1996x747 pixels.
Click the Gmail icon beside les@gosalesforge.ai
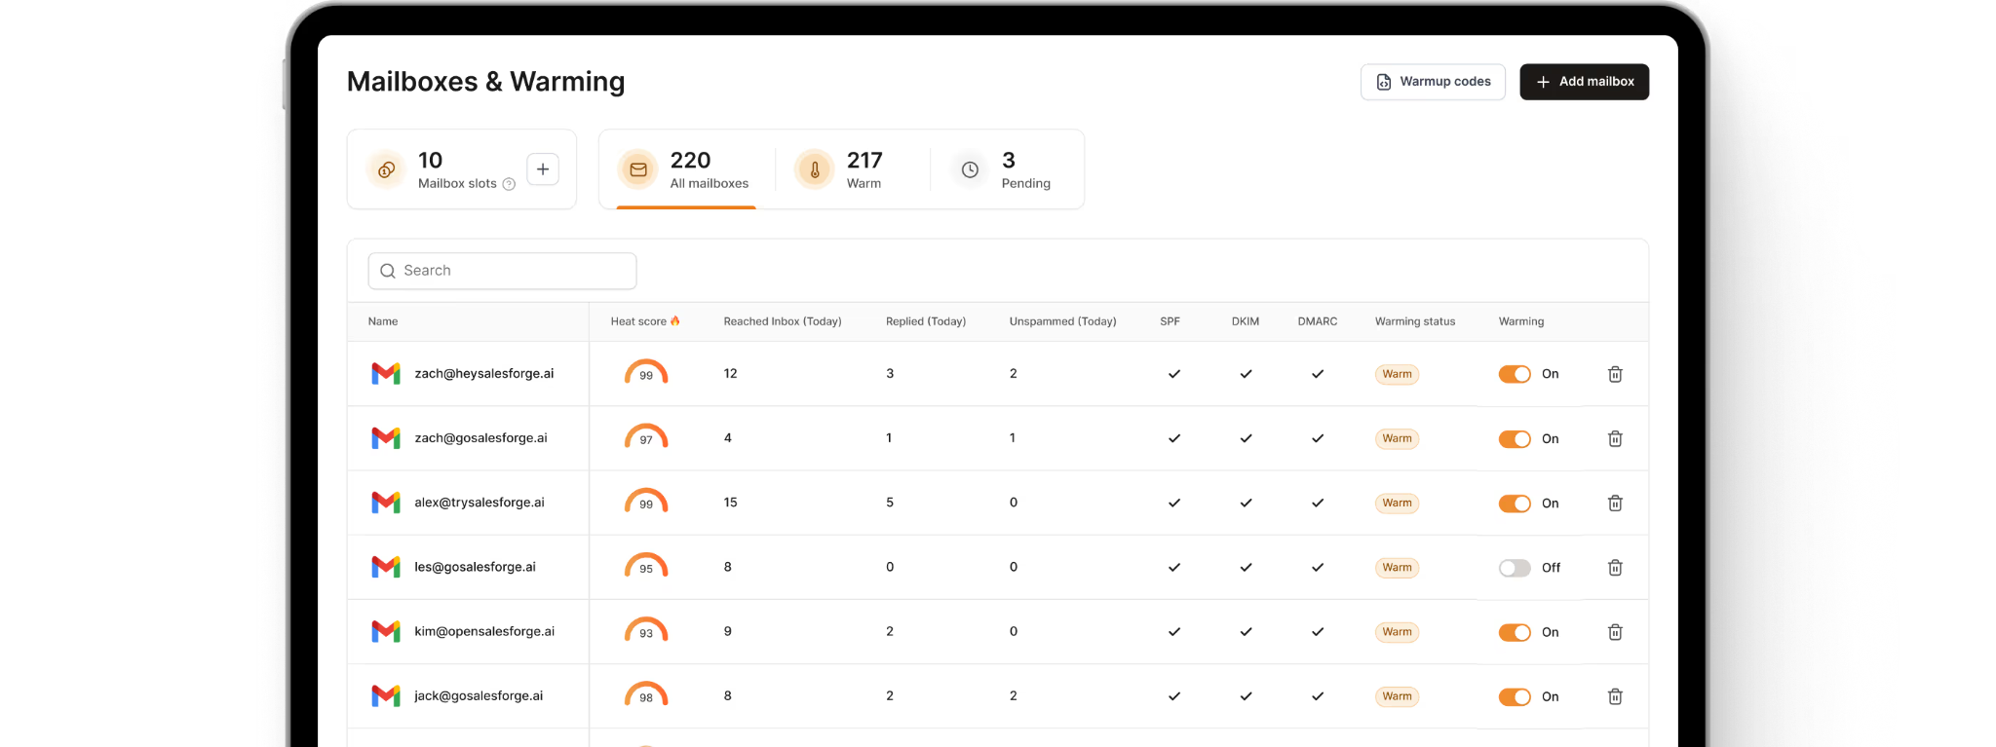(386, 567)
